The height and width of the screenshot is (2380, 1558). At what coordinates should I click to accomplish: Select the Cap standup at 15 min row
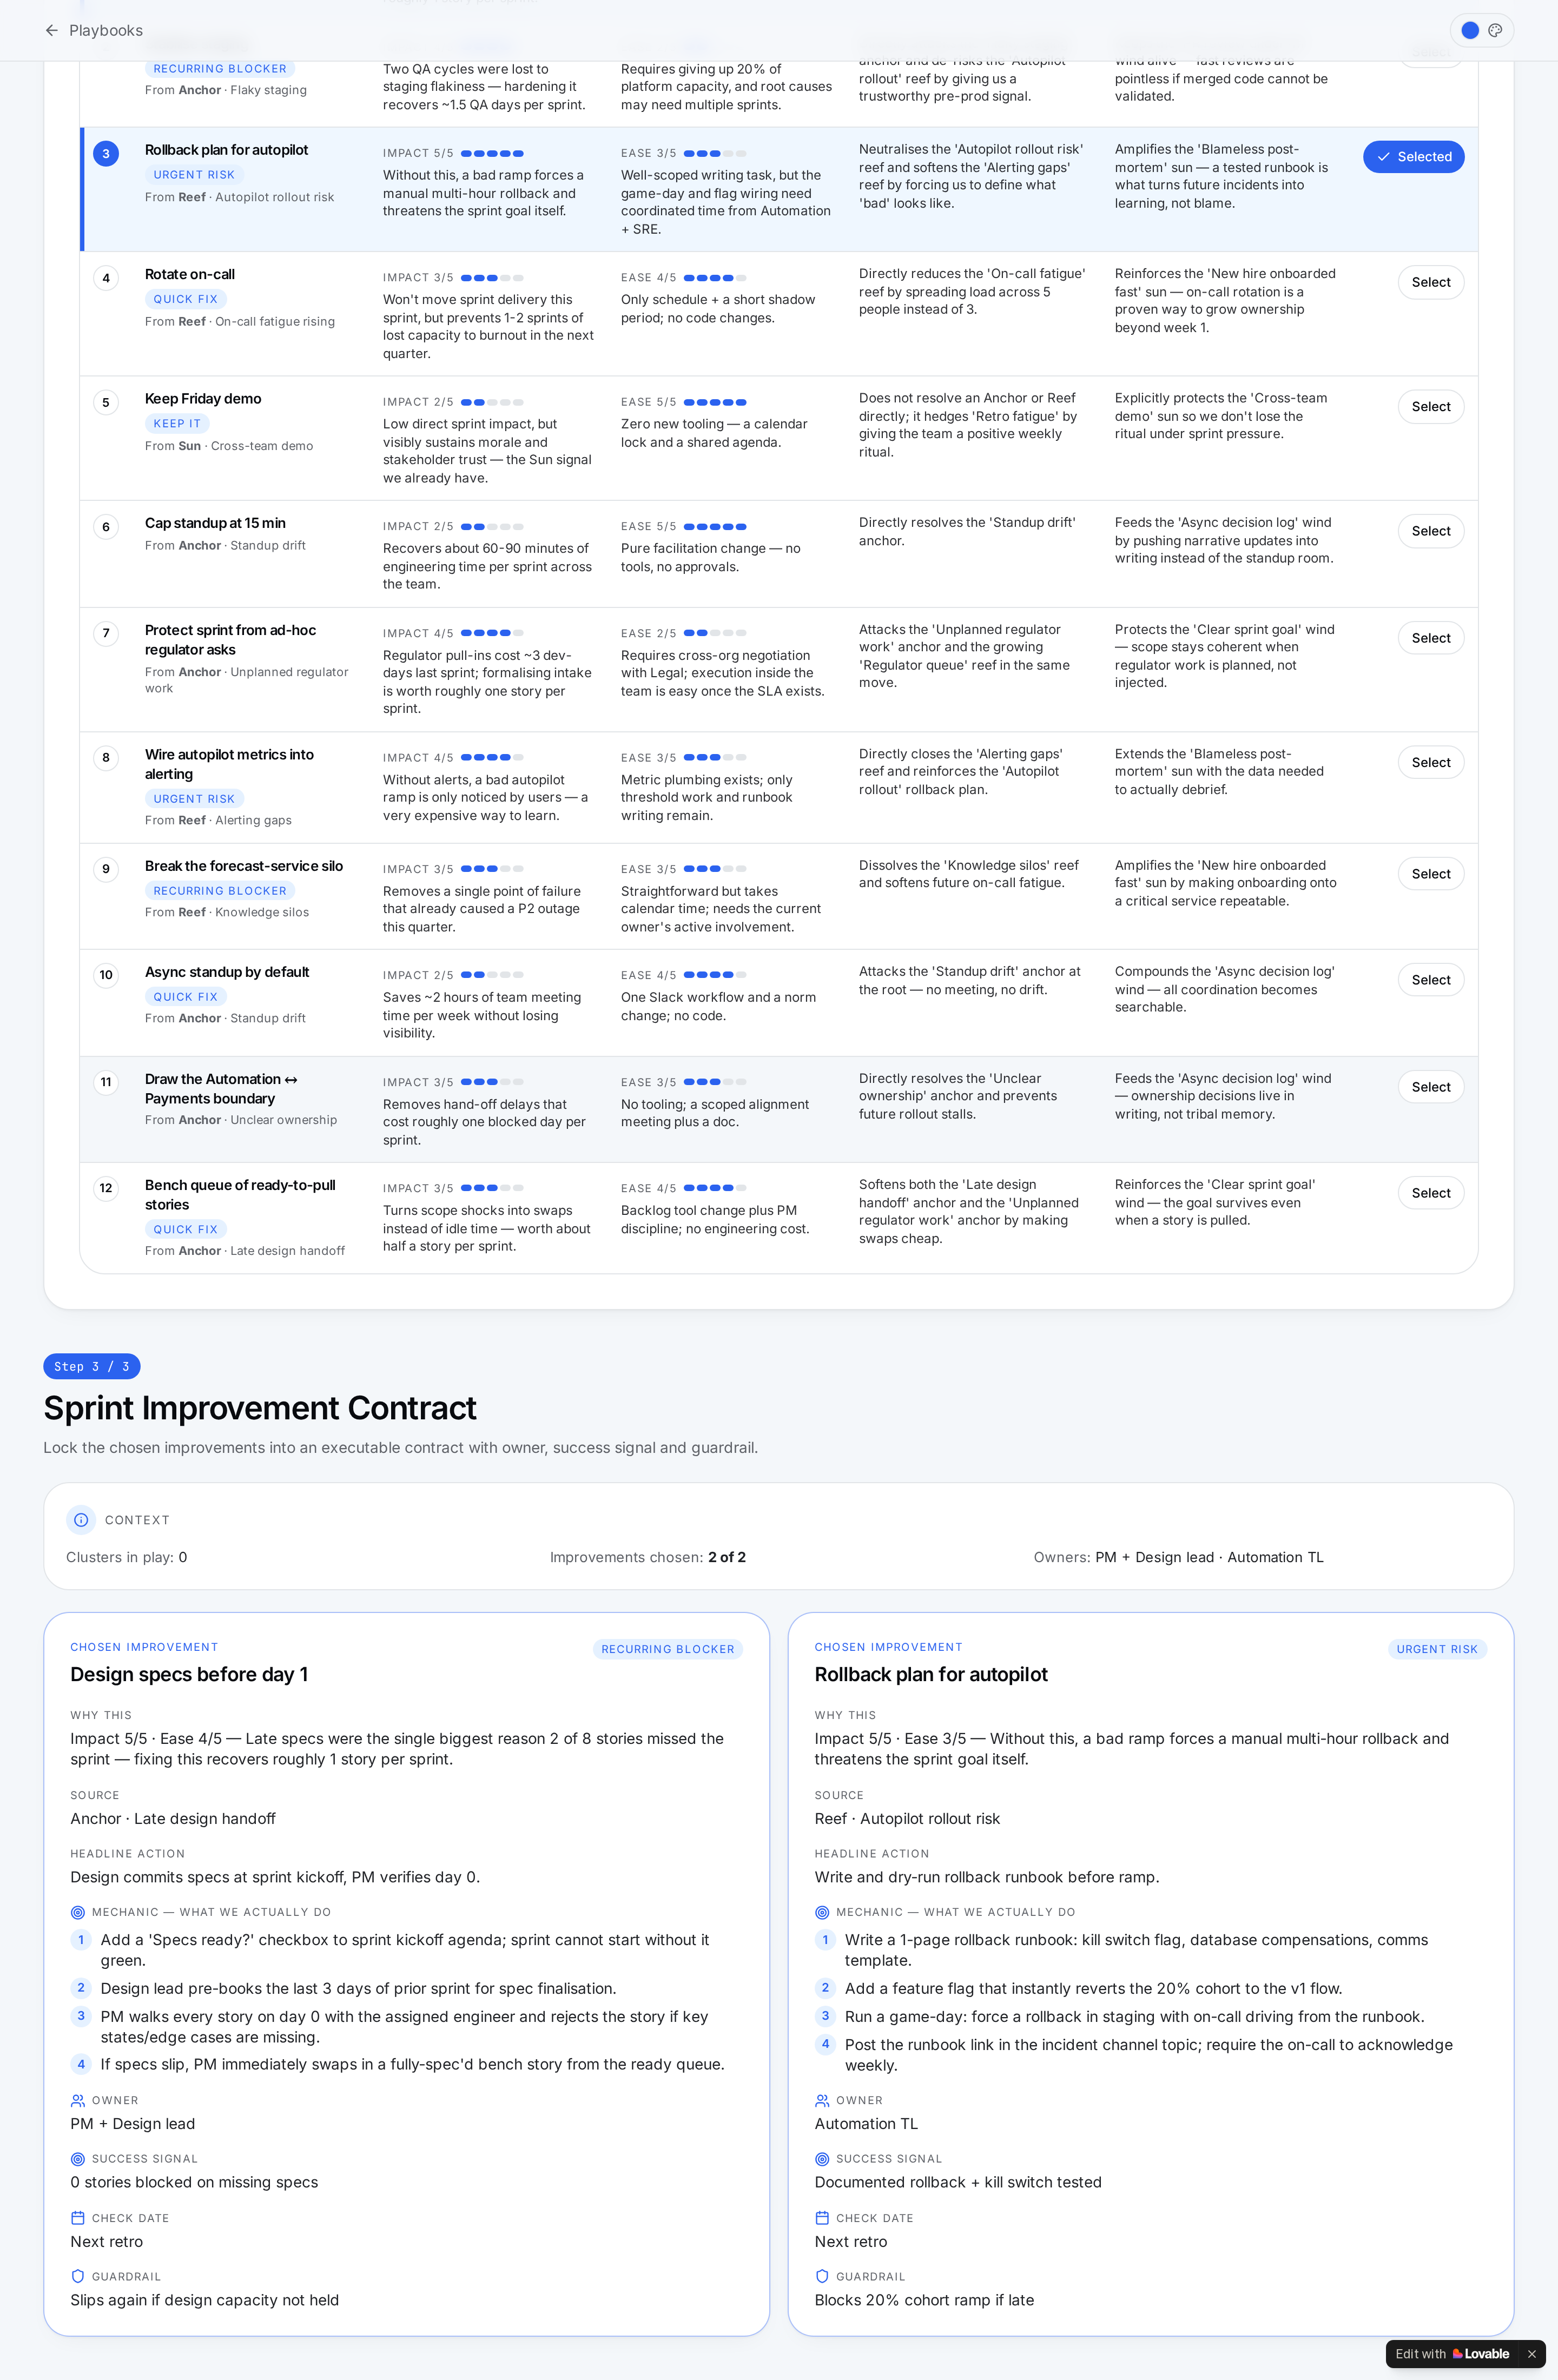(1430, 531)
